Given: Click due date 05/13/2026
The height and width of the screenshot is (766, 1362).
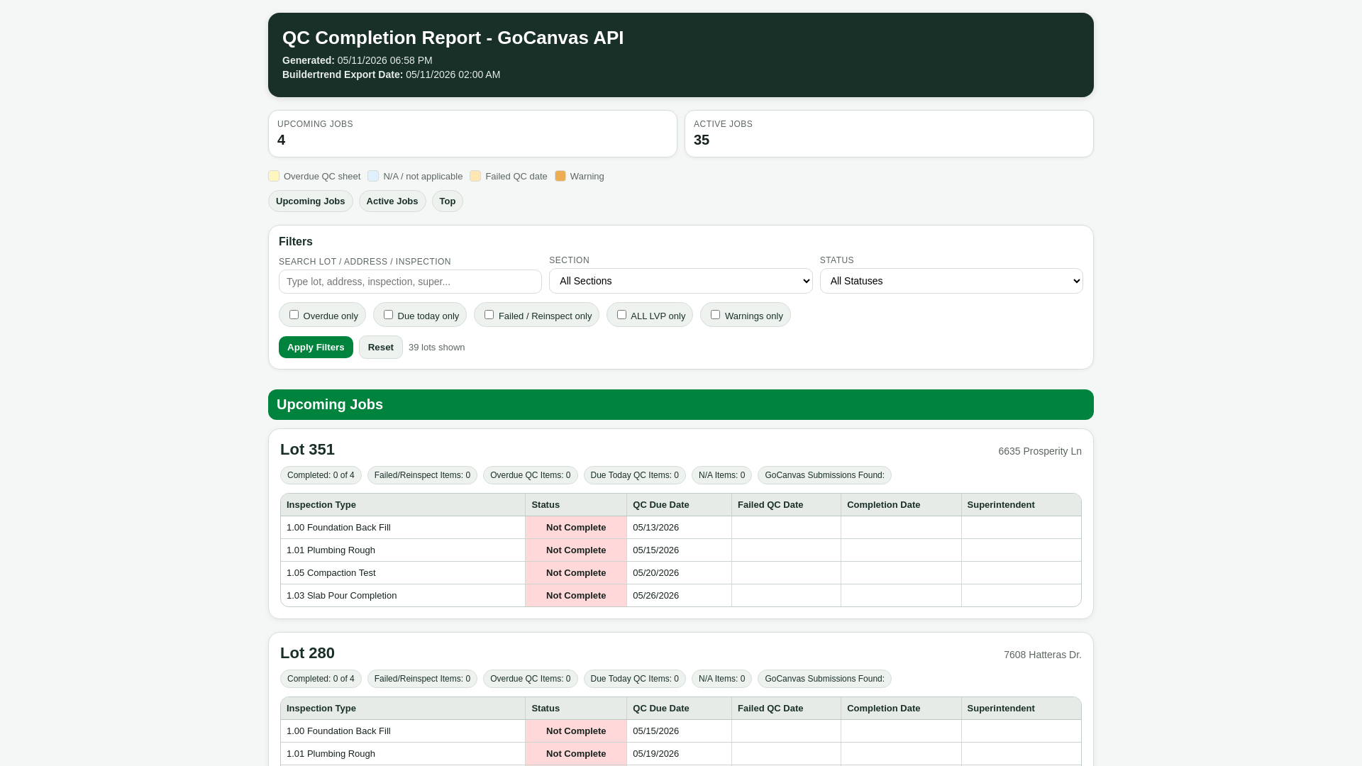Looking at the screenshot, I should coord(655,528).
